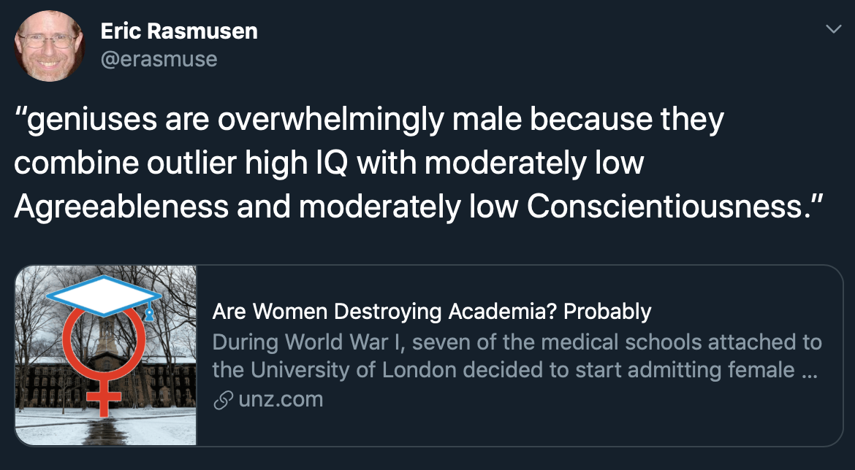Expand the tweet options chevron
This screenshot has width=855, height=470.
833,29
